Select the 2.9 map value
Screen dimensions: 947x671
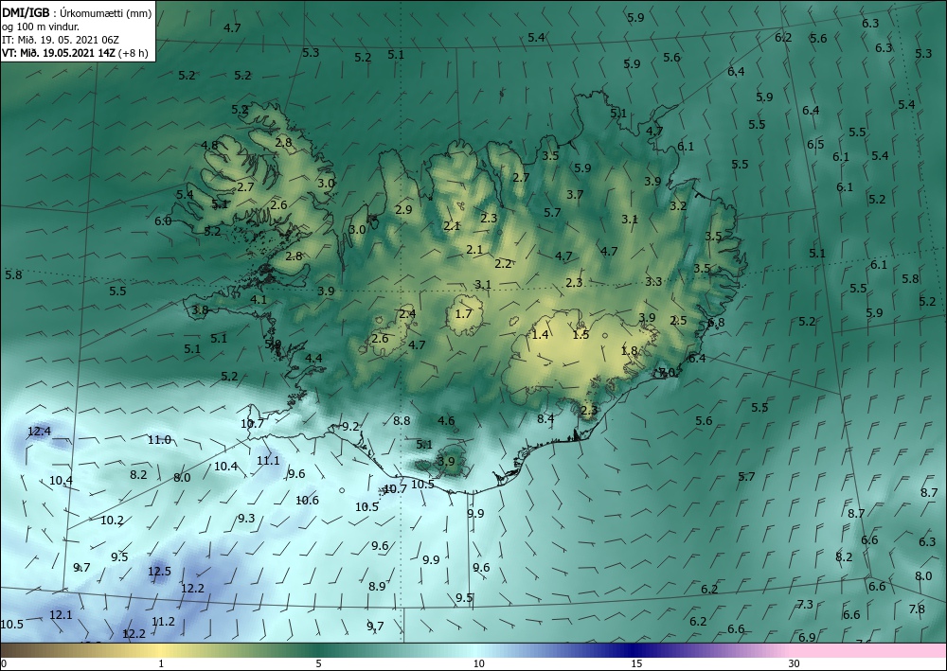(x=403, y=209)
